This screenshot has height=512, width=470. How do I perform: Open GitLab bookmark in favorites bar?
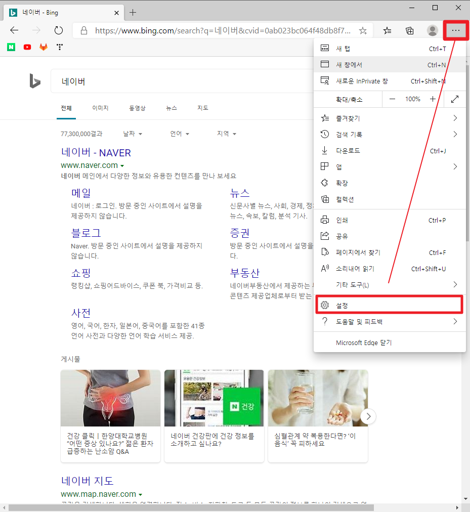(44, 47)
